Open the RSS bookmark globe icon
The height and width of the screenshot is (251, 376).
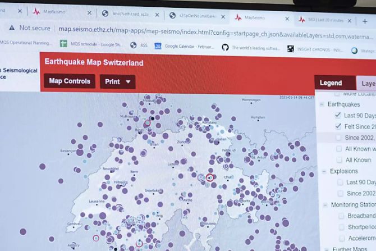(x=134, y=45)
